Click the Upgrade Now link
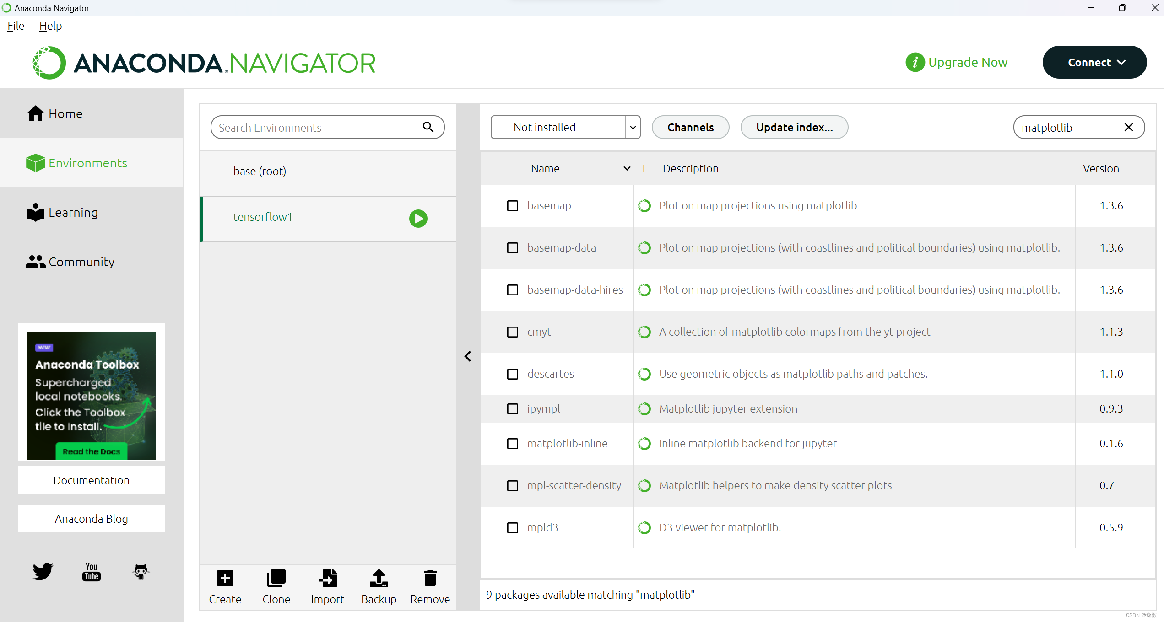This screenshot has width=1164, height=622. click(968, 62)
